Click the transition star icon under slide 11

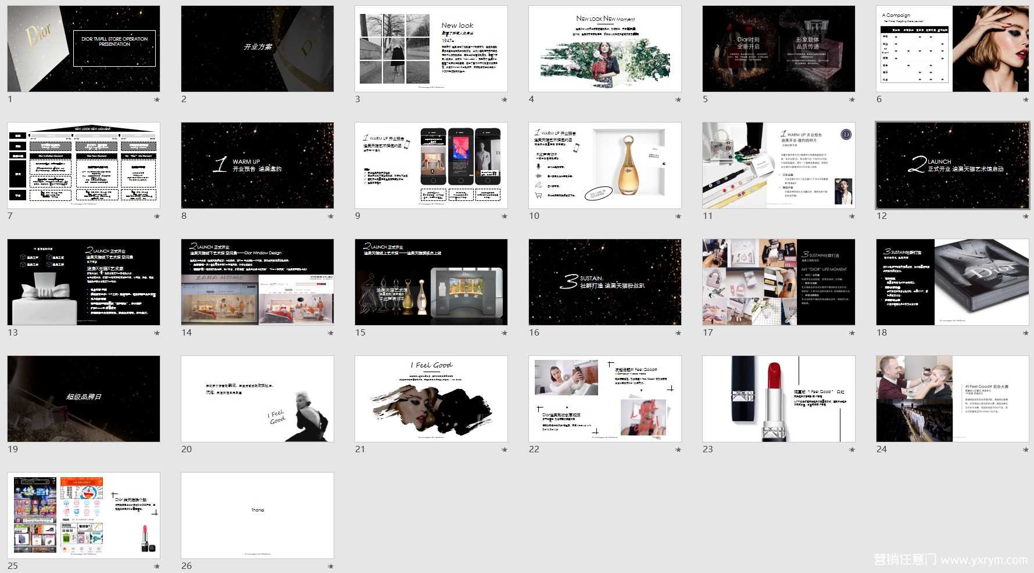point(852,217)
